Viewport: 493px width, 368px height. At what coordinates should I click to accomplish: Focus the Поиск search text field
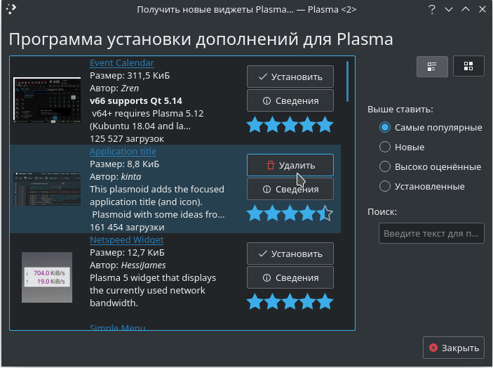[431, 233]
